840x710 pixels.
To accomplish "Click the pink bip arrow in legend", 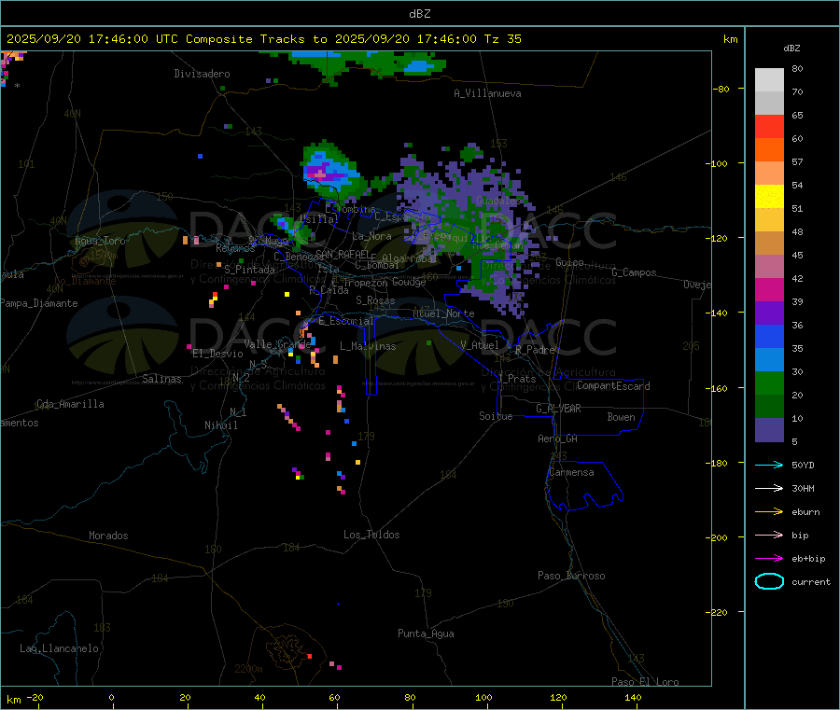I will click(769, 535).
